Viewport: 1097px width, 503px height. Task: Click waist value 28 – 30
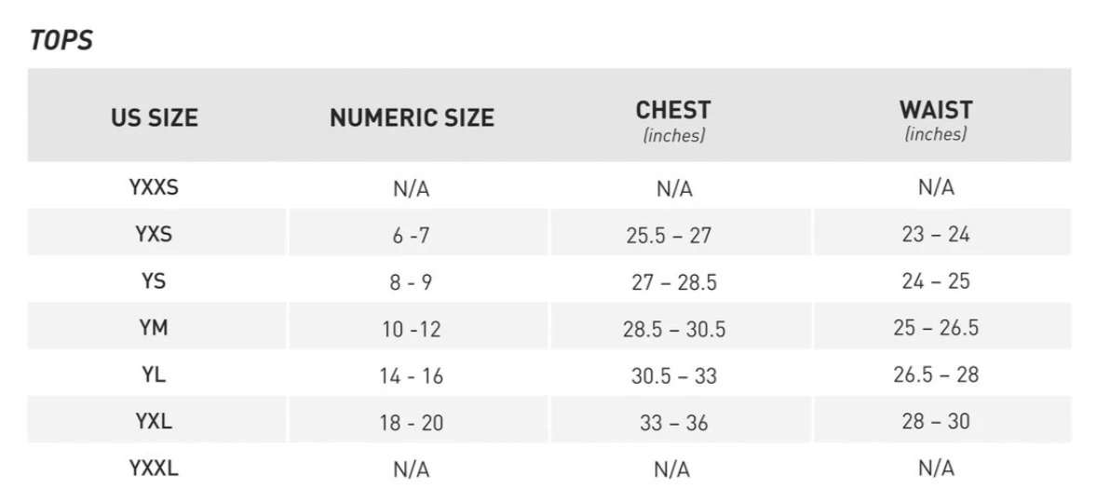coord(936,421)
